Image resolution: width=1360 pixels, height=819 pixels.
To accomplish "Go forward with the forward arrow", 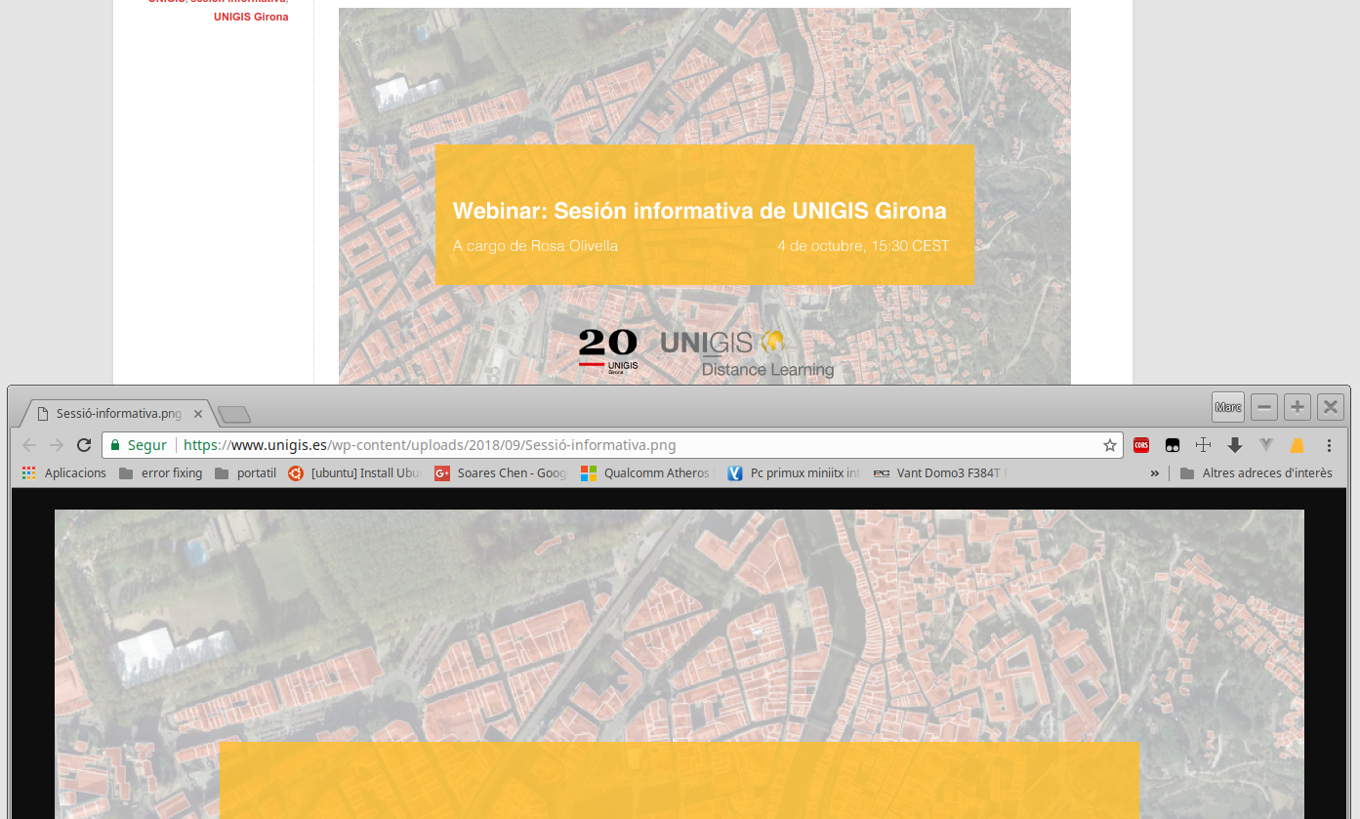I will pos(57,445).
